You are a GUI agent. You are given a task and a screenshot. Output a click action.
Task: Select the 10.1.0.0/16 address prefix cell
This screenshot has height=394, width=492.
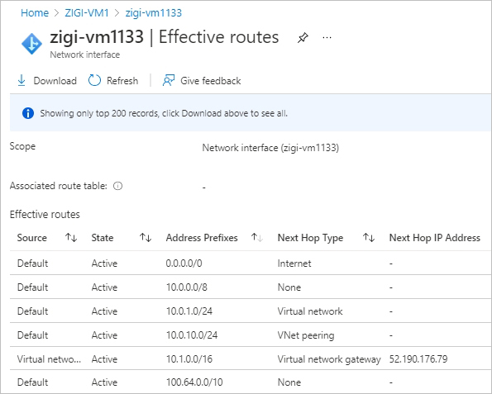coord(189,358)
